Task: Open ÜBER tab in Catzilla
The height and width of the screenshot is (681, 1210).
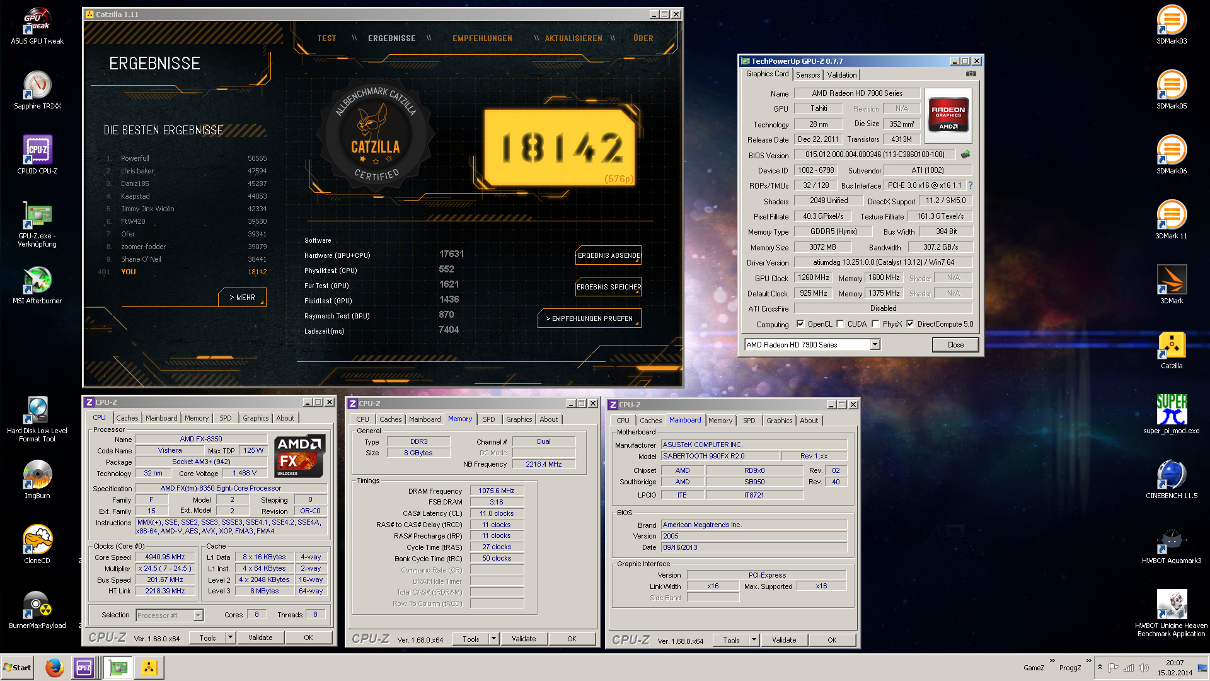Action: click(643, 38)
